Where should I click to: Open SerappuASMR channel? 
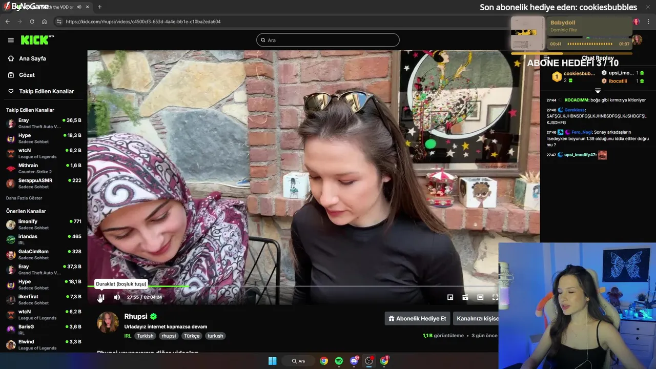[x=44, y=183]
